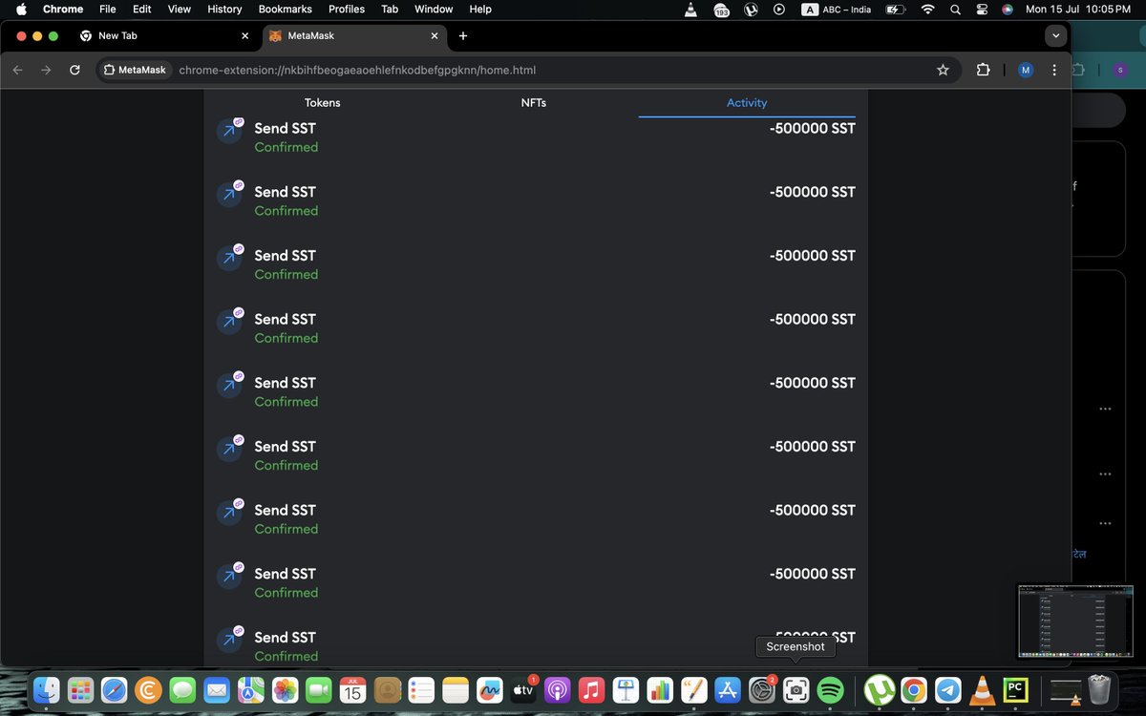The height and width of the screenshot is (716, 1146).
Task: Click the MetaMask extension chip in address bar
Action: (x=135, y=70)
